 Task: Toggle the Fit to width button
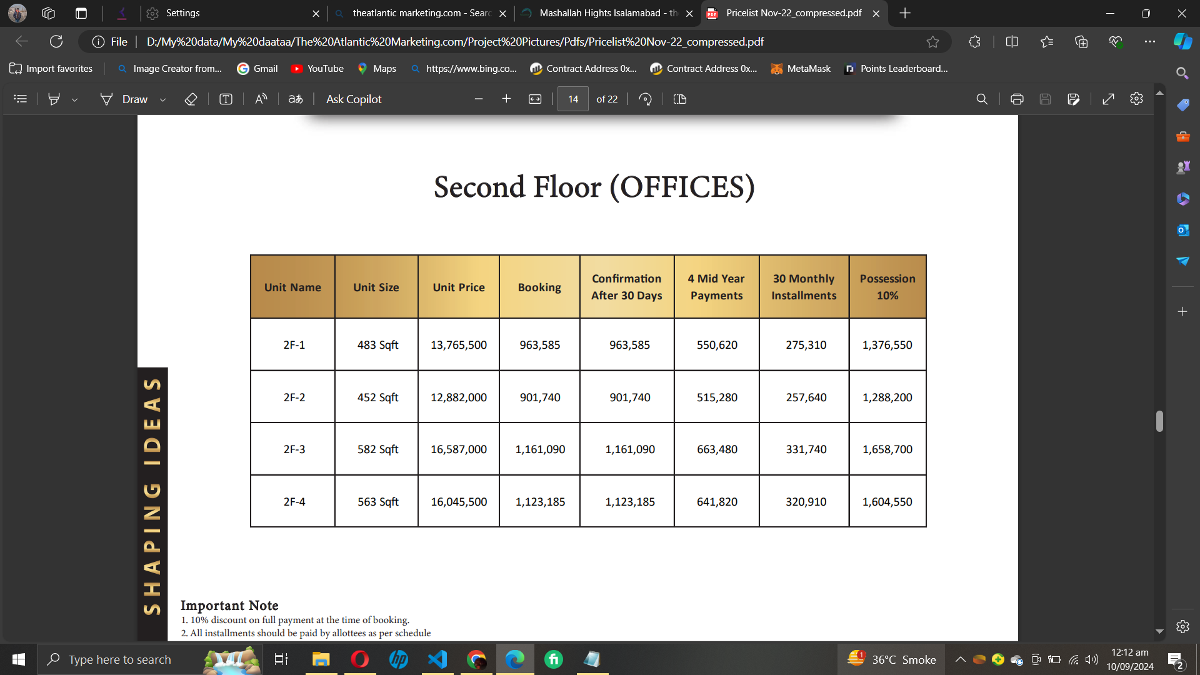tap(535, 99)
